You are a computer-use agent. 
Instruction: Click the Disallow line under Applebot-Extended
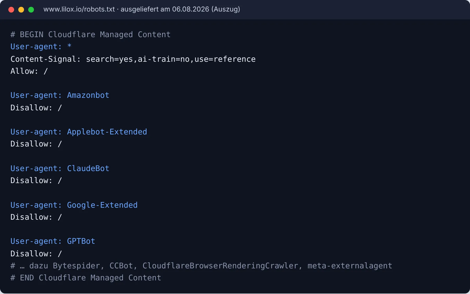pos(36,144)
